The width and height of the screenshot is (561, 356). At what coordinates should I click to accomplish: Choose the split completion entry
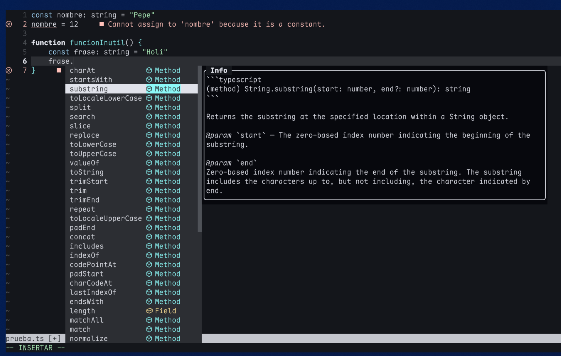[x=80, y=107]
